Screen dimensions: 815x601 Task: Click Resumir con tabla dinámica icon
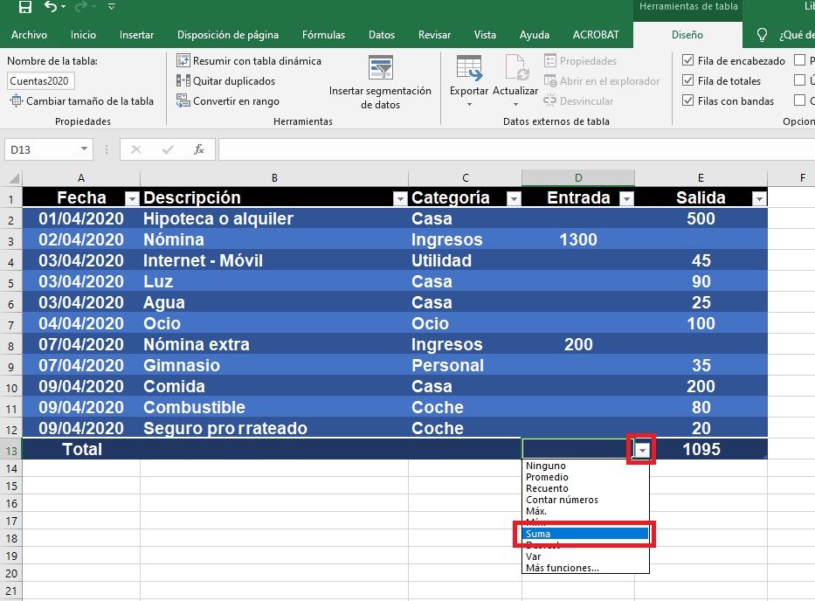(x=183, y=61)
